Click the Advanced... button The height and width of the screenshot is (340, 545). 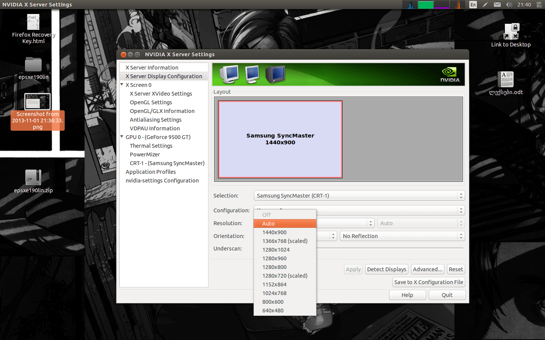tap(428, 269)
